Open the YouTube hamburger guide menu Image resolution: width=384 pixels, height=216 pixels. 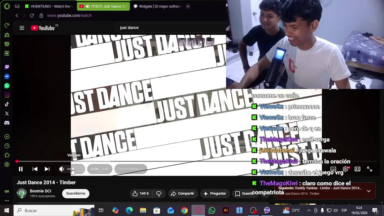coord(22,28)
